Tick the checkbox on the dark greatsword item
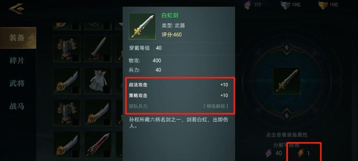 click(107, 58)
